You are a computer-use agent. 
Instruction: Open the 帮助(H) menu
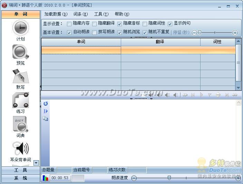[122, 14]
